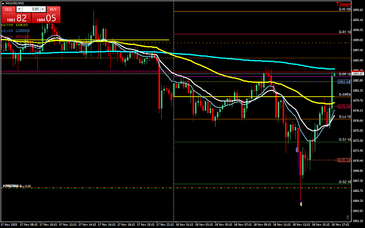The height and width of the screenshot is (228, 365).
Task: Click the 10:00 LONDON session label
Action: point(16,31)
